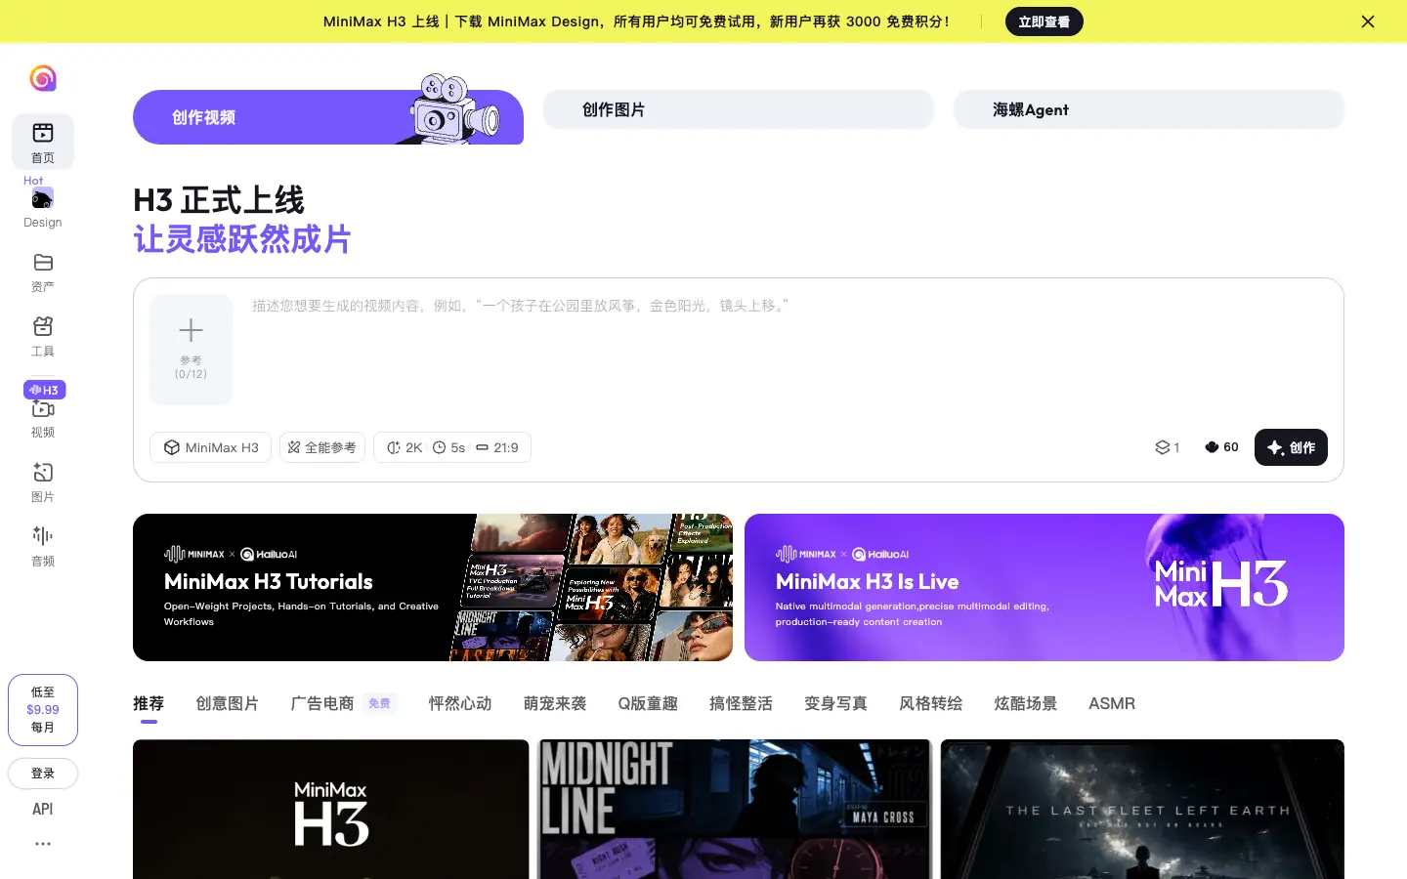
Task: Open the Design section in the sidebar
Action: (43, 208)
